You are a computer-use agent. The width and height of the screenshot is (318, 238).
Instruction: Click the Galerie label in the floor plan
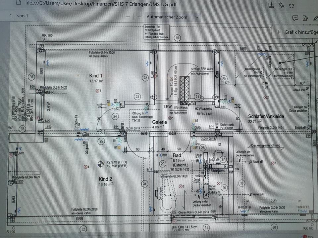tap(159, 122)
